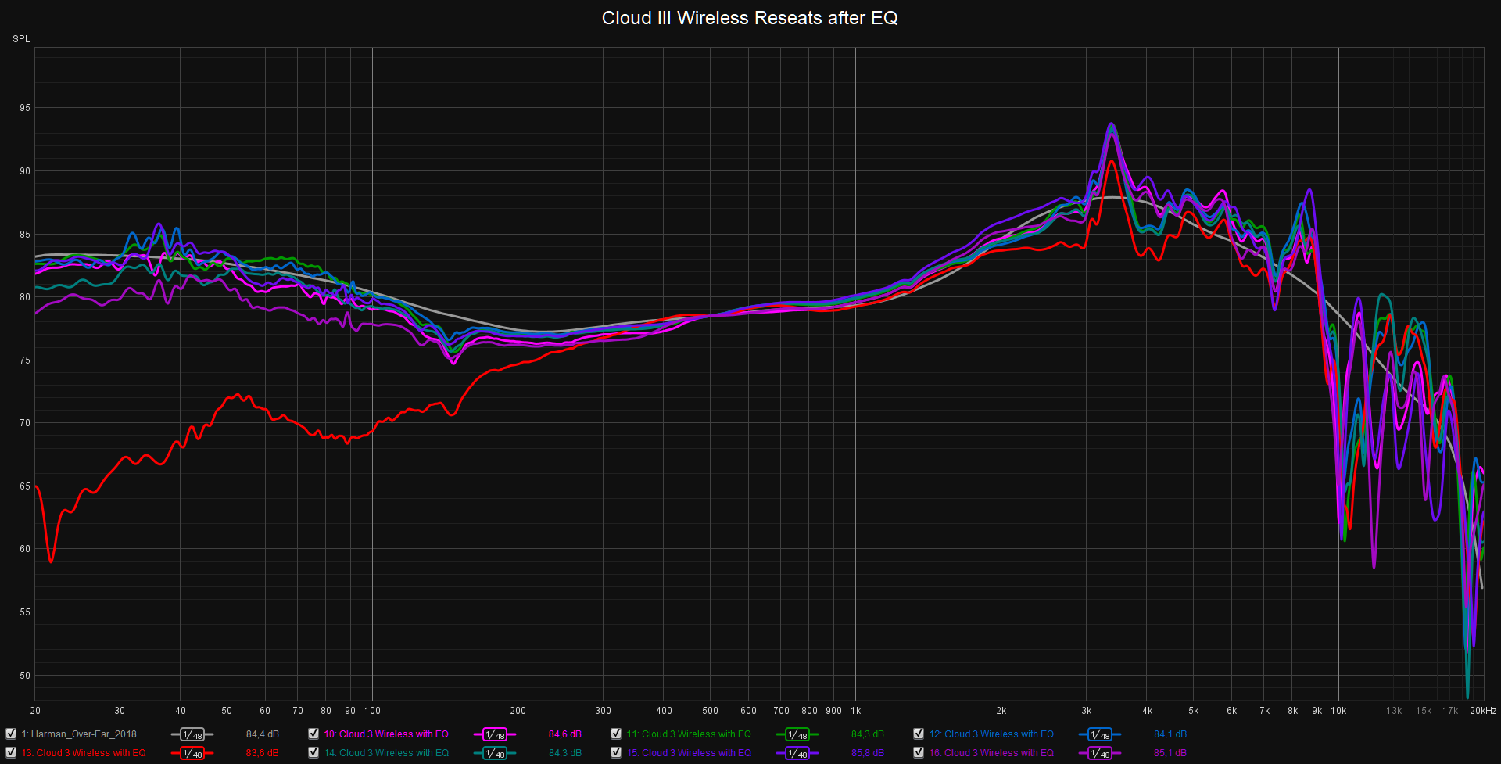Hide trace 11 using its checkbox

coord(616,734)
